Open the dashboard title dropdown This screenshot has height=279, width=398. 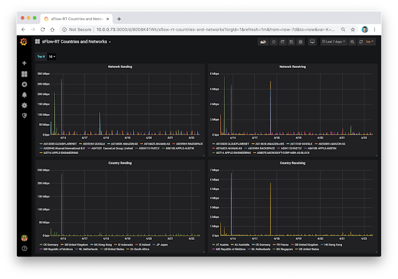[x=76, y=42]
